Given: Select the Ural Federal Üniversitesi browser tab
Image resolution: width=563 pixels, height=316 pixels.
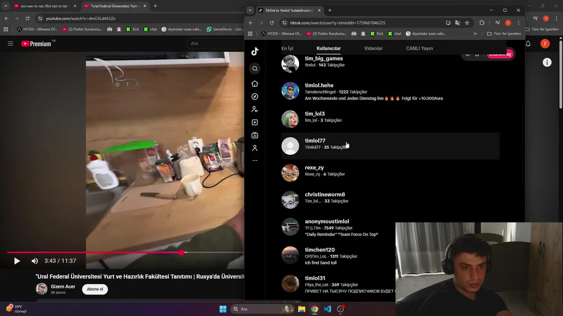Looking at the screenshot, I should [116, 6].
